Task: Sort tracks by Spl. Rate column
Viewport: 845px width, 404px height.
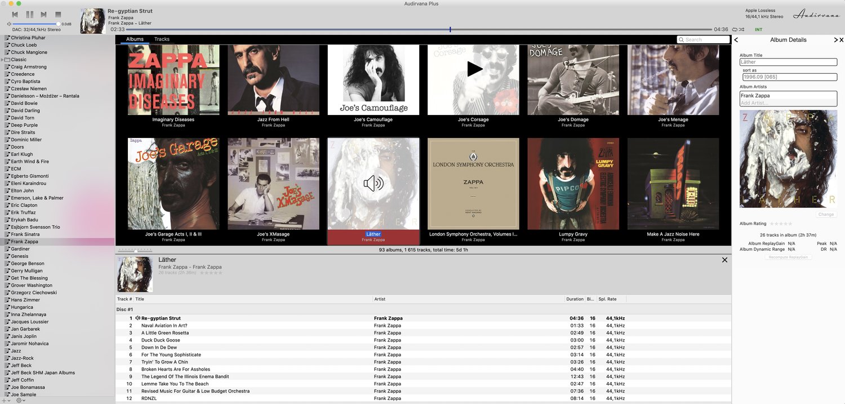Action: coord(611,299)
